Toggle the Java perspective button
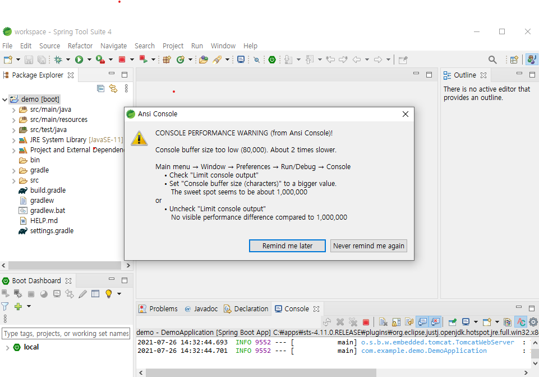 coord(532,60)
